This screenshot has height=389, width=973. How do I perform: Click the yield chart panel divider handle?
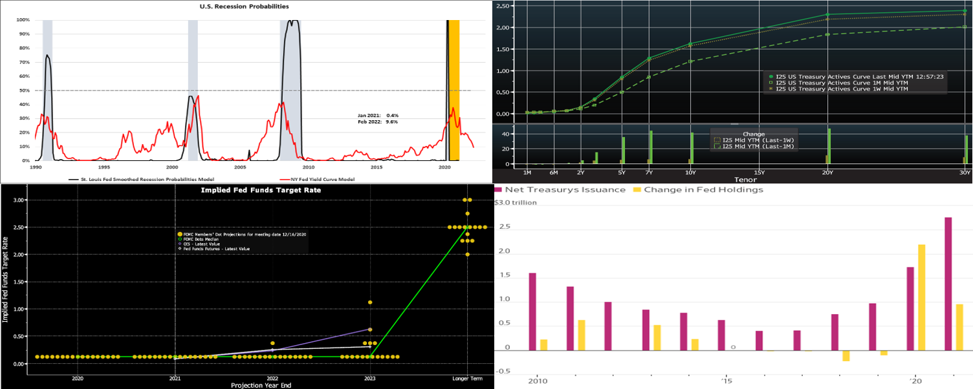point(734,123)
